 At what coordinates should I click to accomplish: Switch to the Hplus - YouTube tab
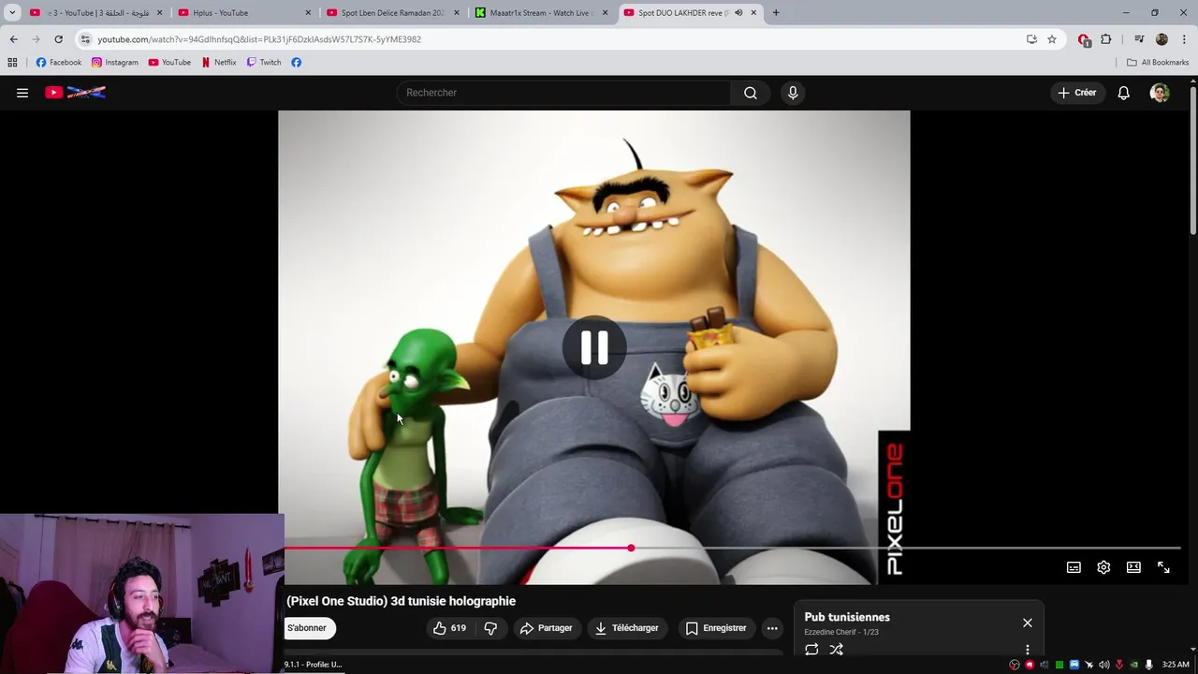[x=244, y=13]
